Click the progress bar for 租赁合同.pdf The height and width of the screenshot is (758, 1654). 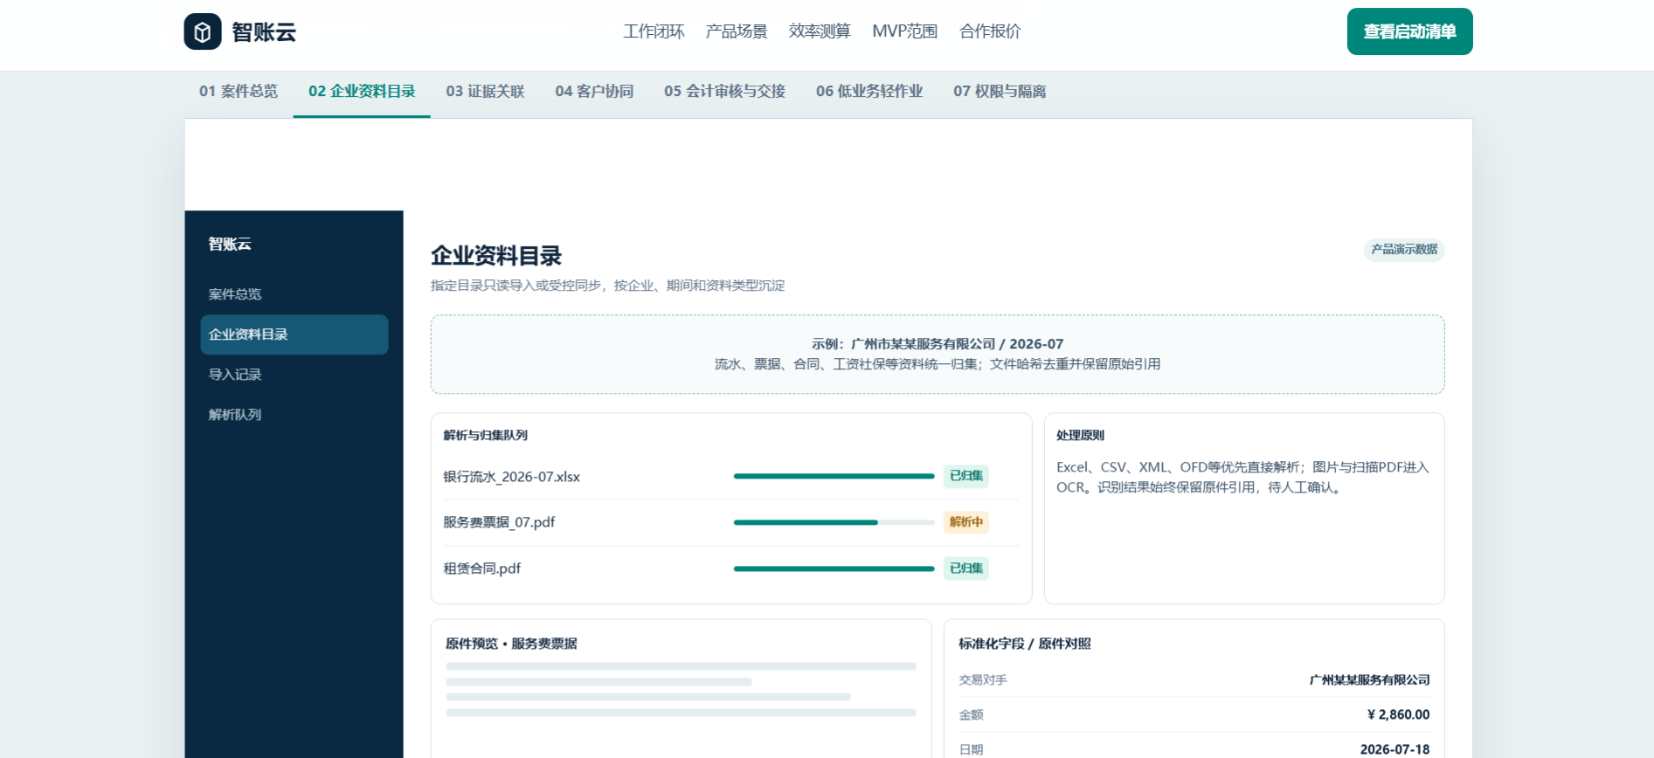[x=834, y=568]
